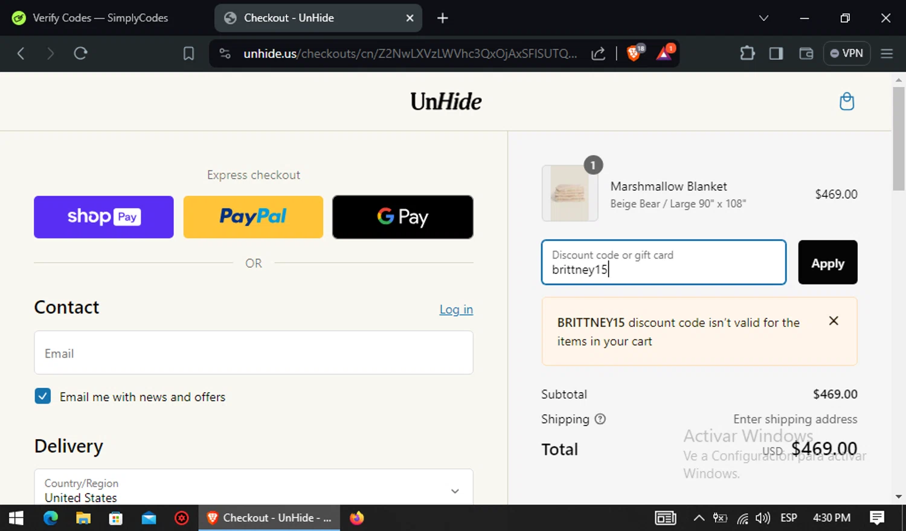
Task: Bookmark this page icon
Action: tap(188, 54)
